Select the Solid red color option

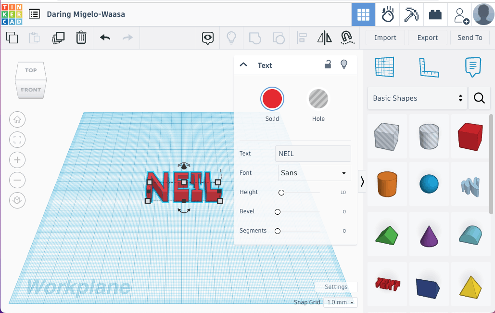pos(272,99)
